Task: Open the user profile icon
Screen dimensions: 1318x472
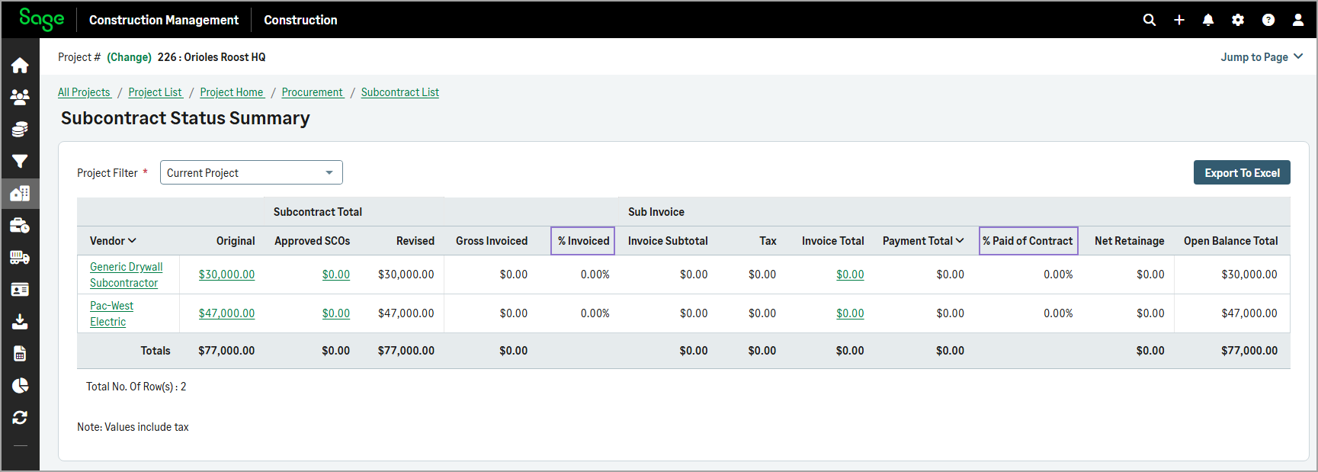Action: [1298, 20]
